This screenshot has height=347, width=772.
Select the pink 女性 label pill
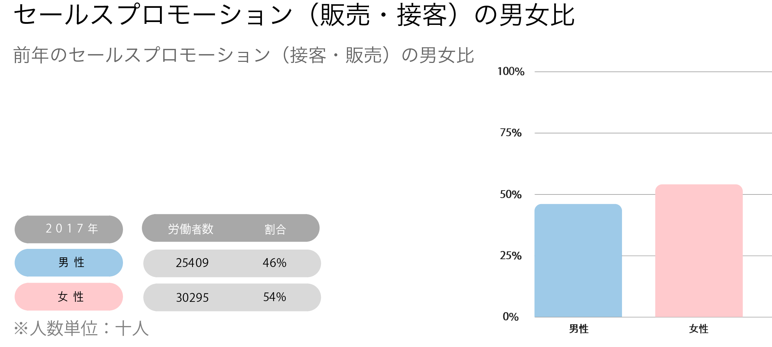click(69, 297)
